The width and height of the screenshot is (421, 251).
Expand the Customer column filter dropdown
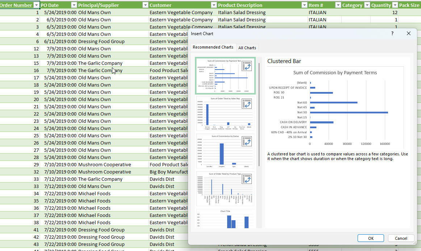point(214,5)
